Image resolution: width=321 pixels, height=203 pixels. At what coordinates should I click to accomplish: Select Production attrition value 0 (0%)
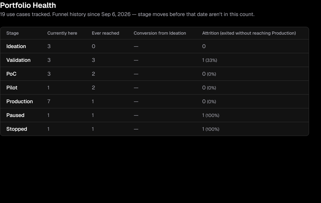click(209, 101)
